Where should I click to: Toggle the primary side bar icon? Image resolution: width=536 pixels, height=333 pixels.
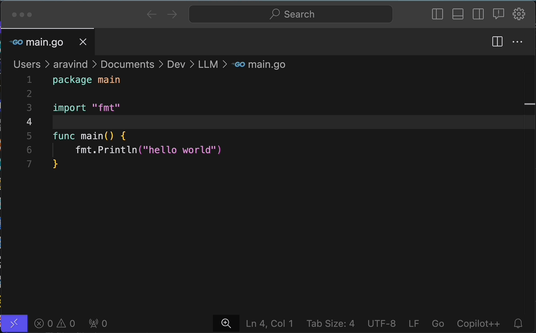(x=437, y=14)
